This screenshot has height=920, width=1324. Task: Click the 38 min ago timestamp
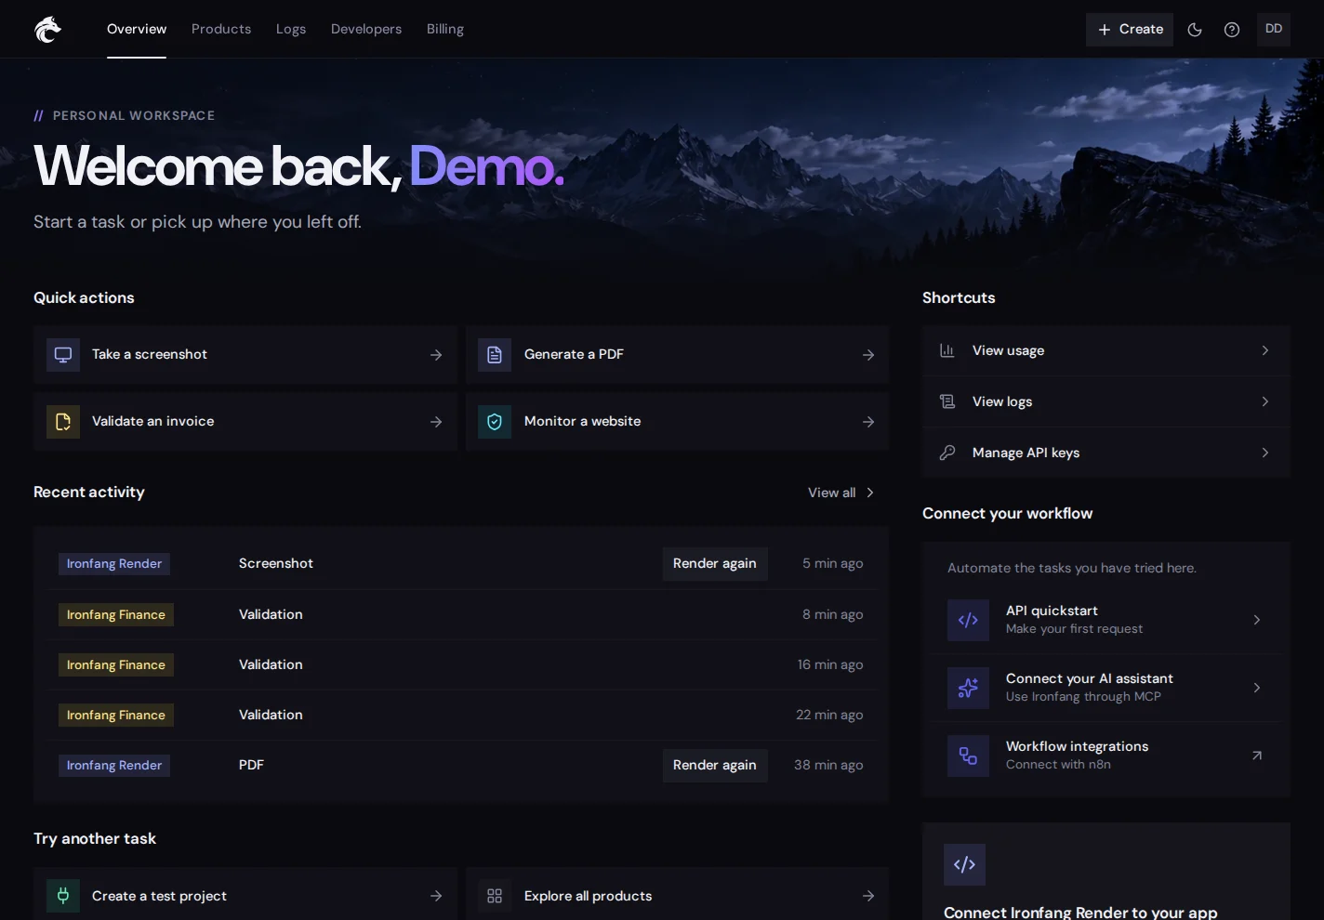828,765
